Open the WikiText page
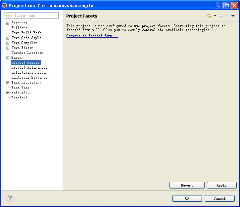The height and width of the screenshot is (207, 240). 20,97
